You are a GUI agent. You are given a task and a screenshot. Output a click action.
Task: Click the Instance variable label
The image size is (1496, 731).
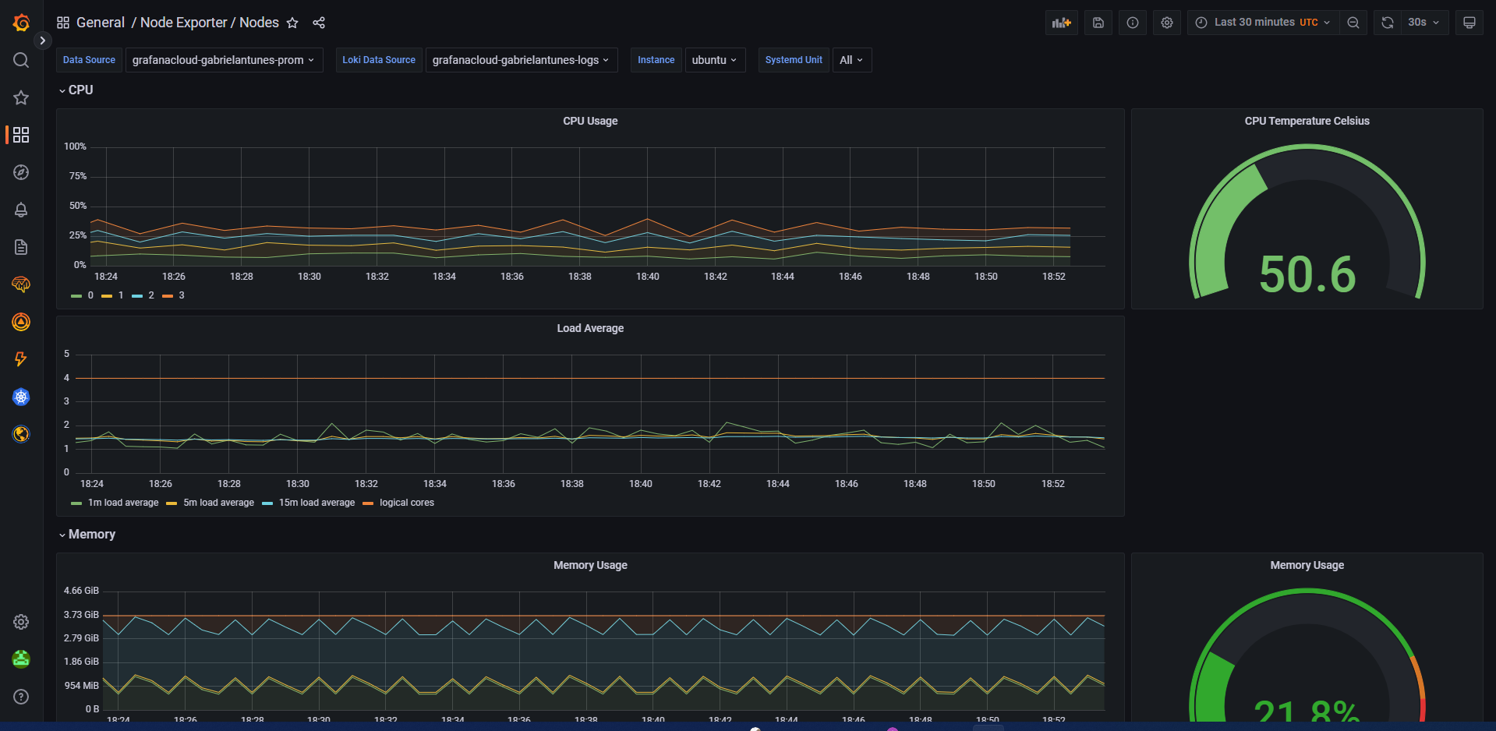pos(656,60)
